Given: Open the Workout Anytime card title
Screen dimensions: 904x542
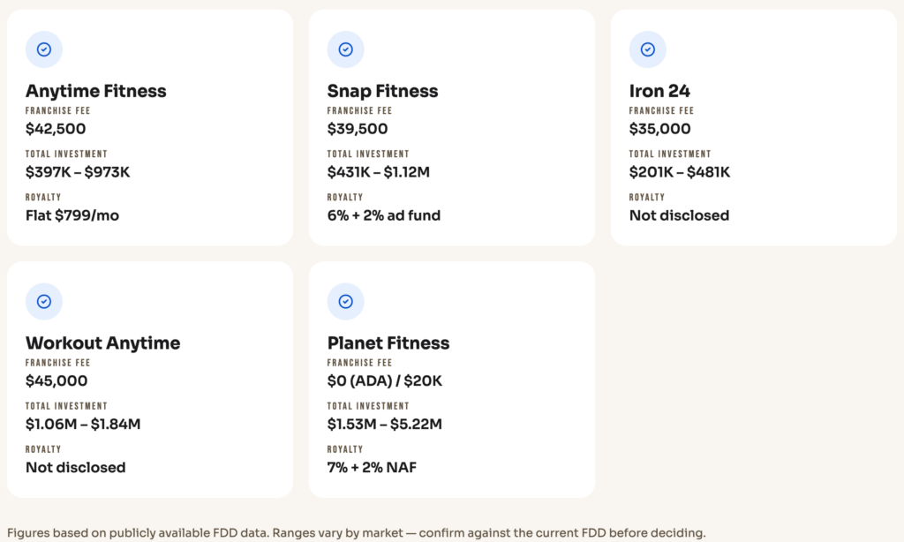Looking at the screenshot, I should pyautogui.click(x=102, y=343).
